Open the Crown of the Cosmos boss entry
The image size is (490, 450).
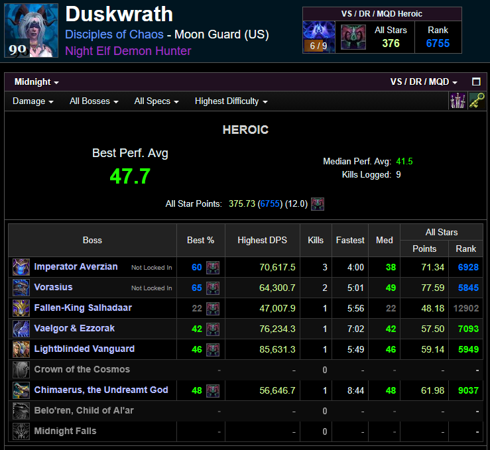tap(82, 369)
